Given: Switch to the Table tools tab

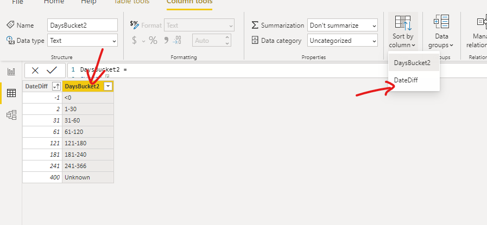Looking at the screenshot, I should coord(132,2).
